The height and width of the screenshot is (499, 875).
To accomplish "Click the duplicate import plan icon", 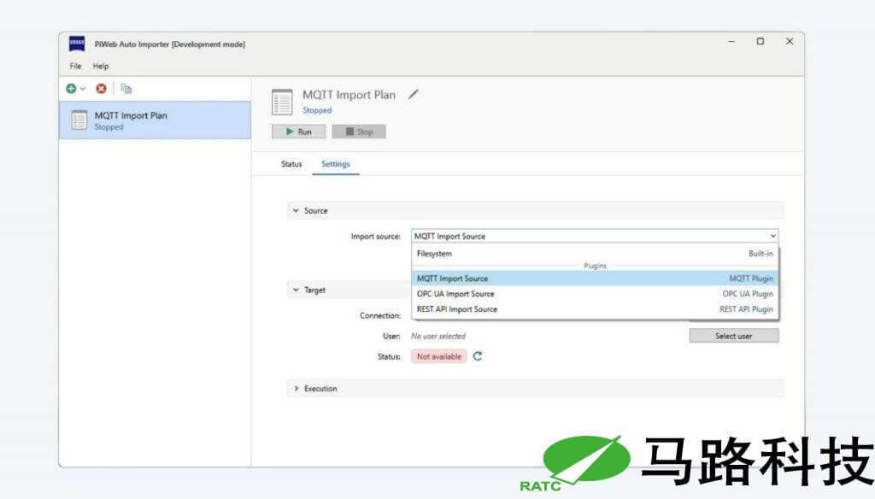I will 126,89.
